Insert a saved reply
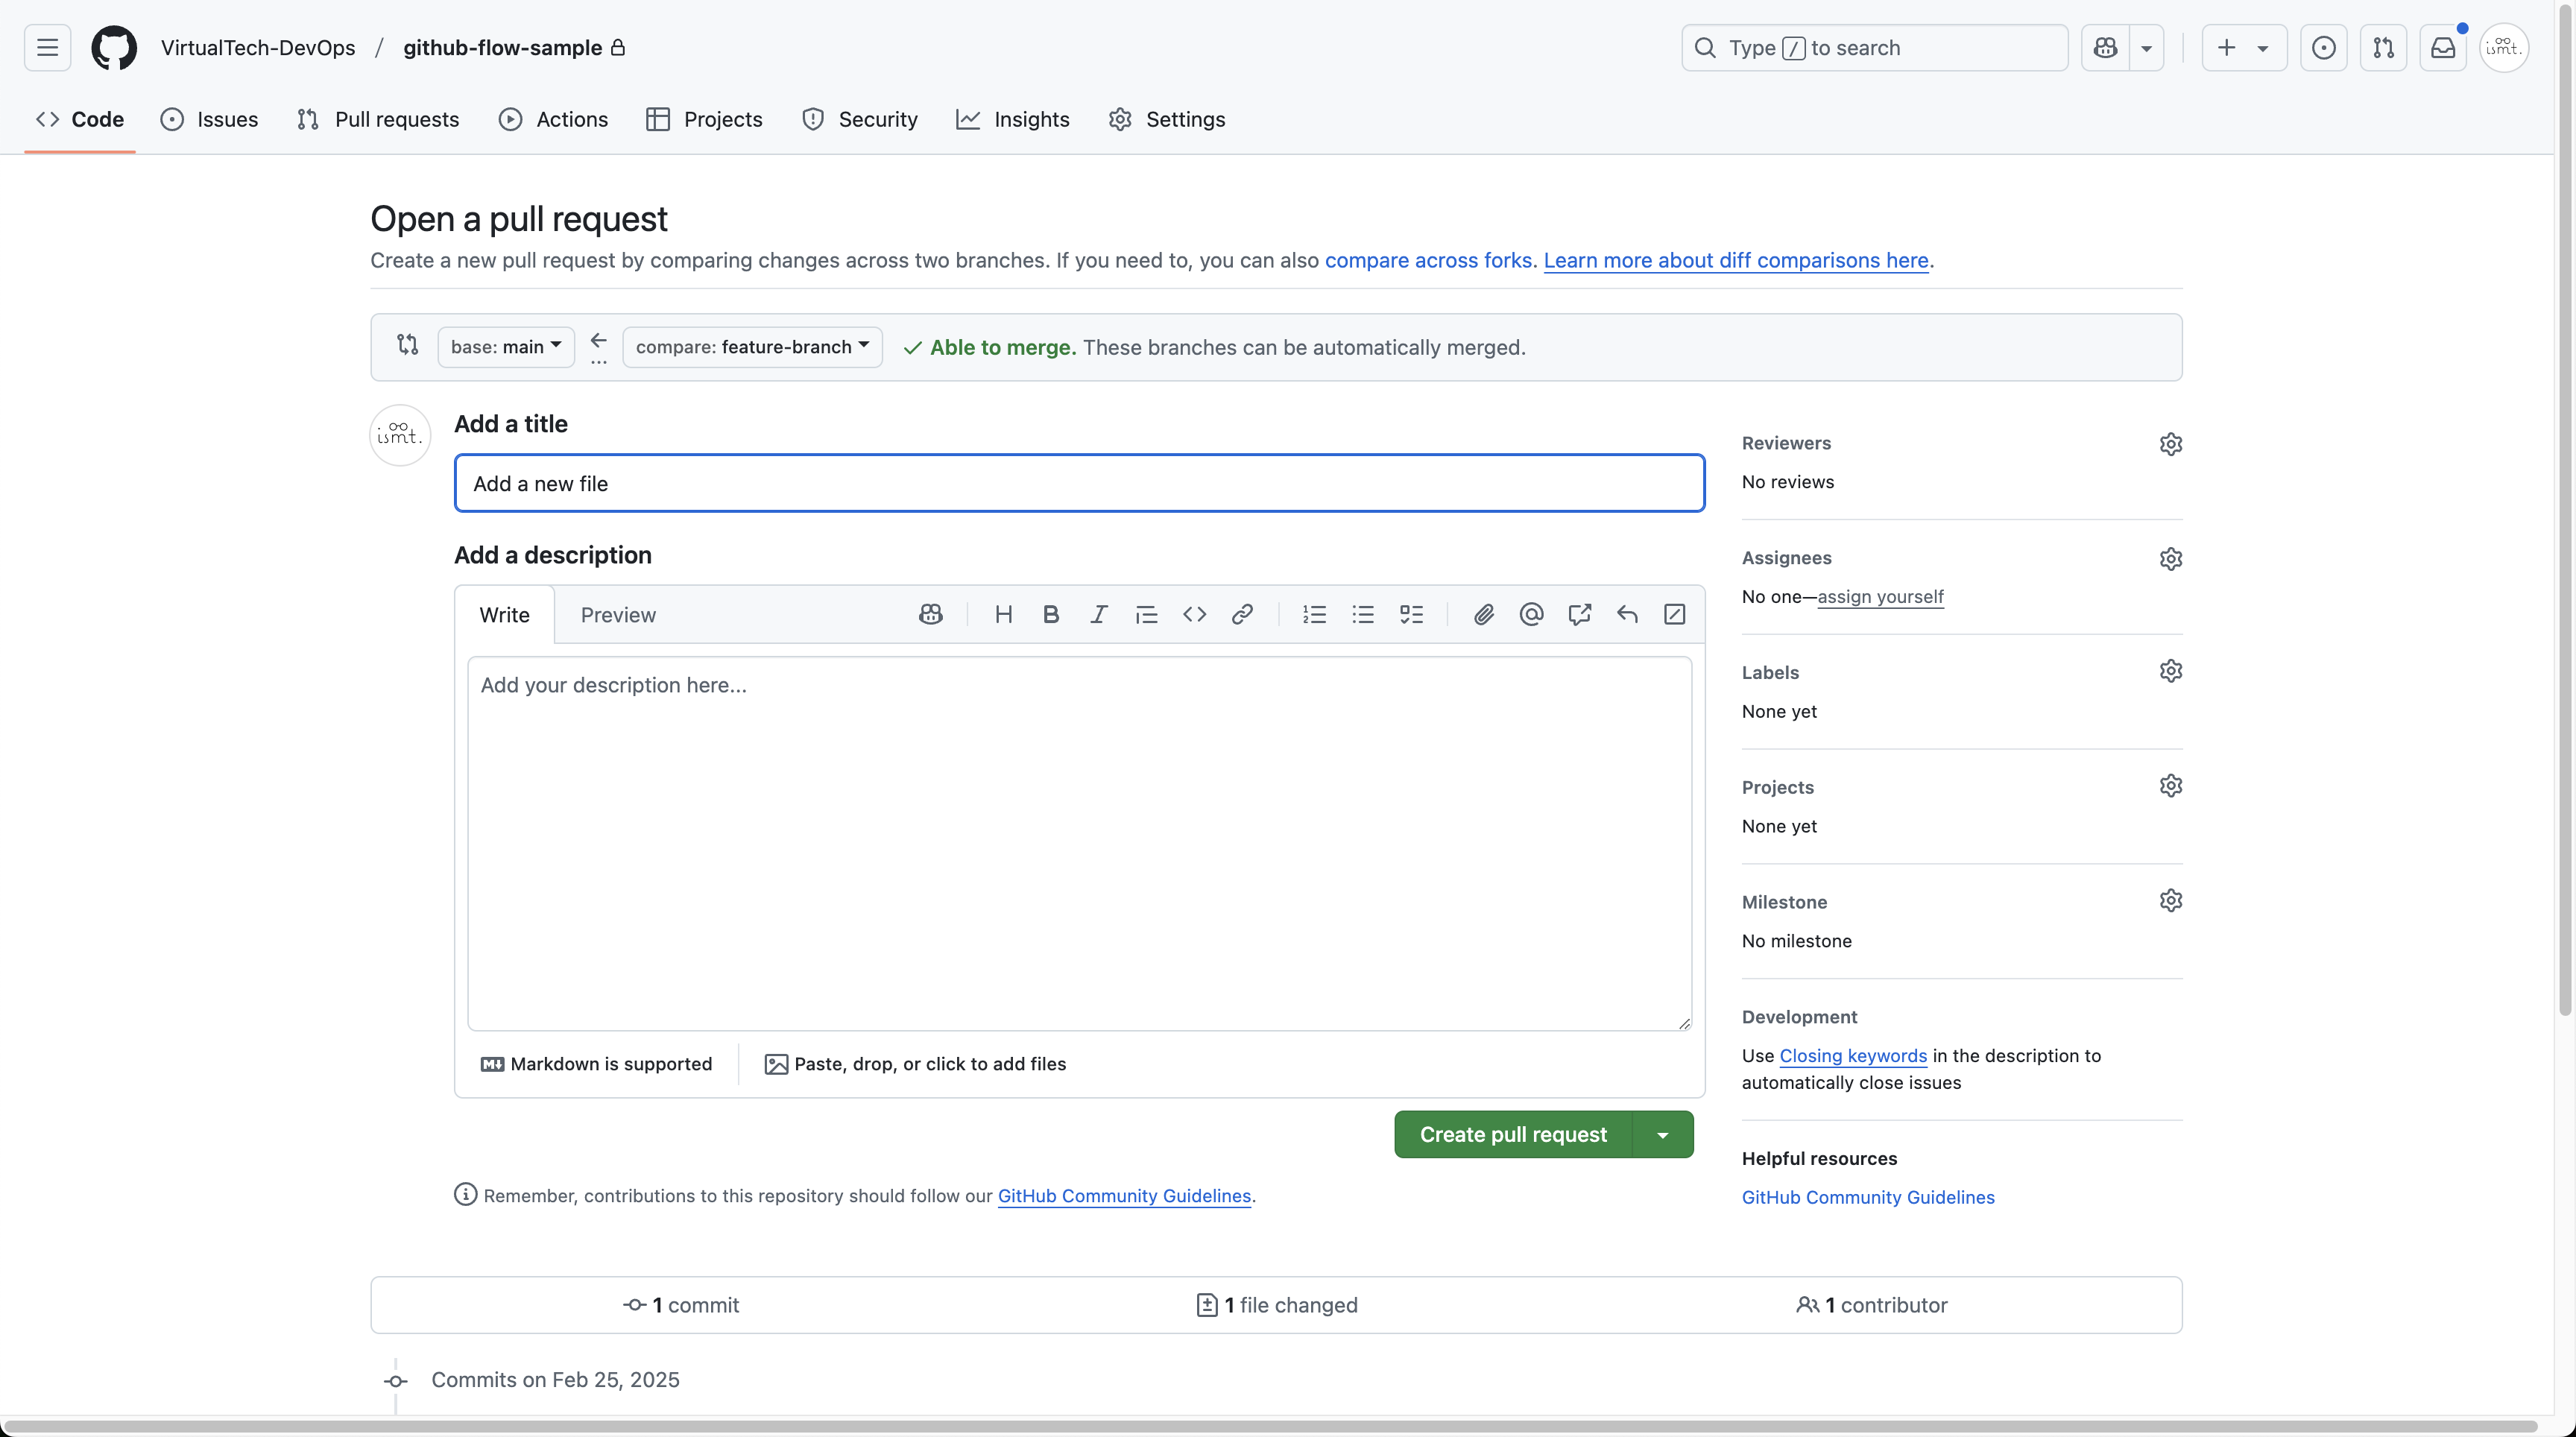This screenshot has width=2576, height=1437. [1627, 614]
